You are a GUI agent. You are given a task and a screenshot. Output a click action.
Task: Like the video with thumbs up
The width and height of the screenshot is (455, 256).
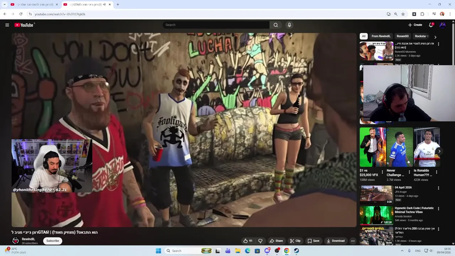(x=248, y=241)
